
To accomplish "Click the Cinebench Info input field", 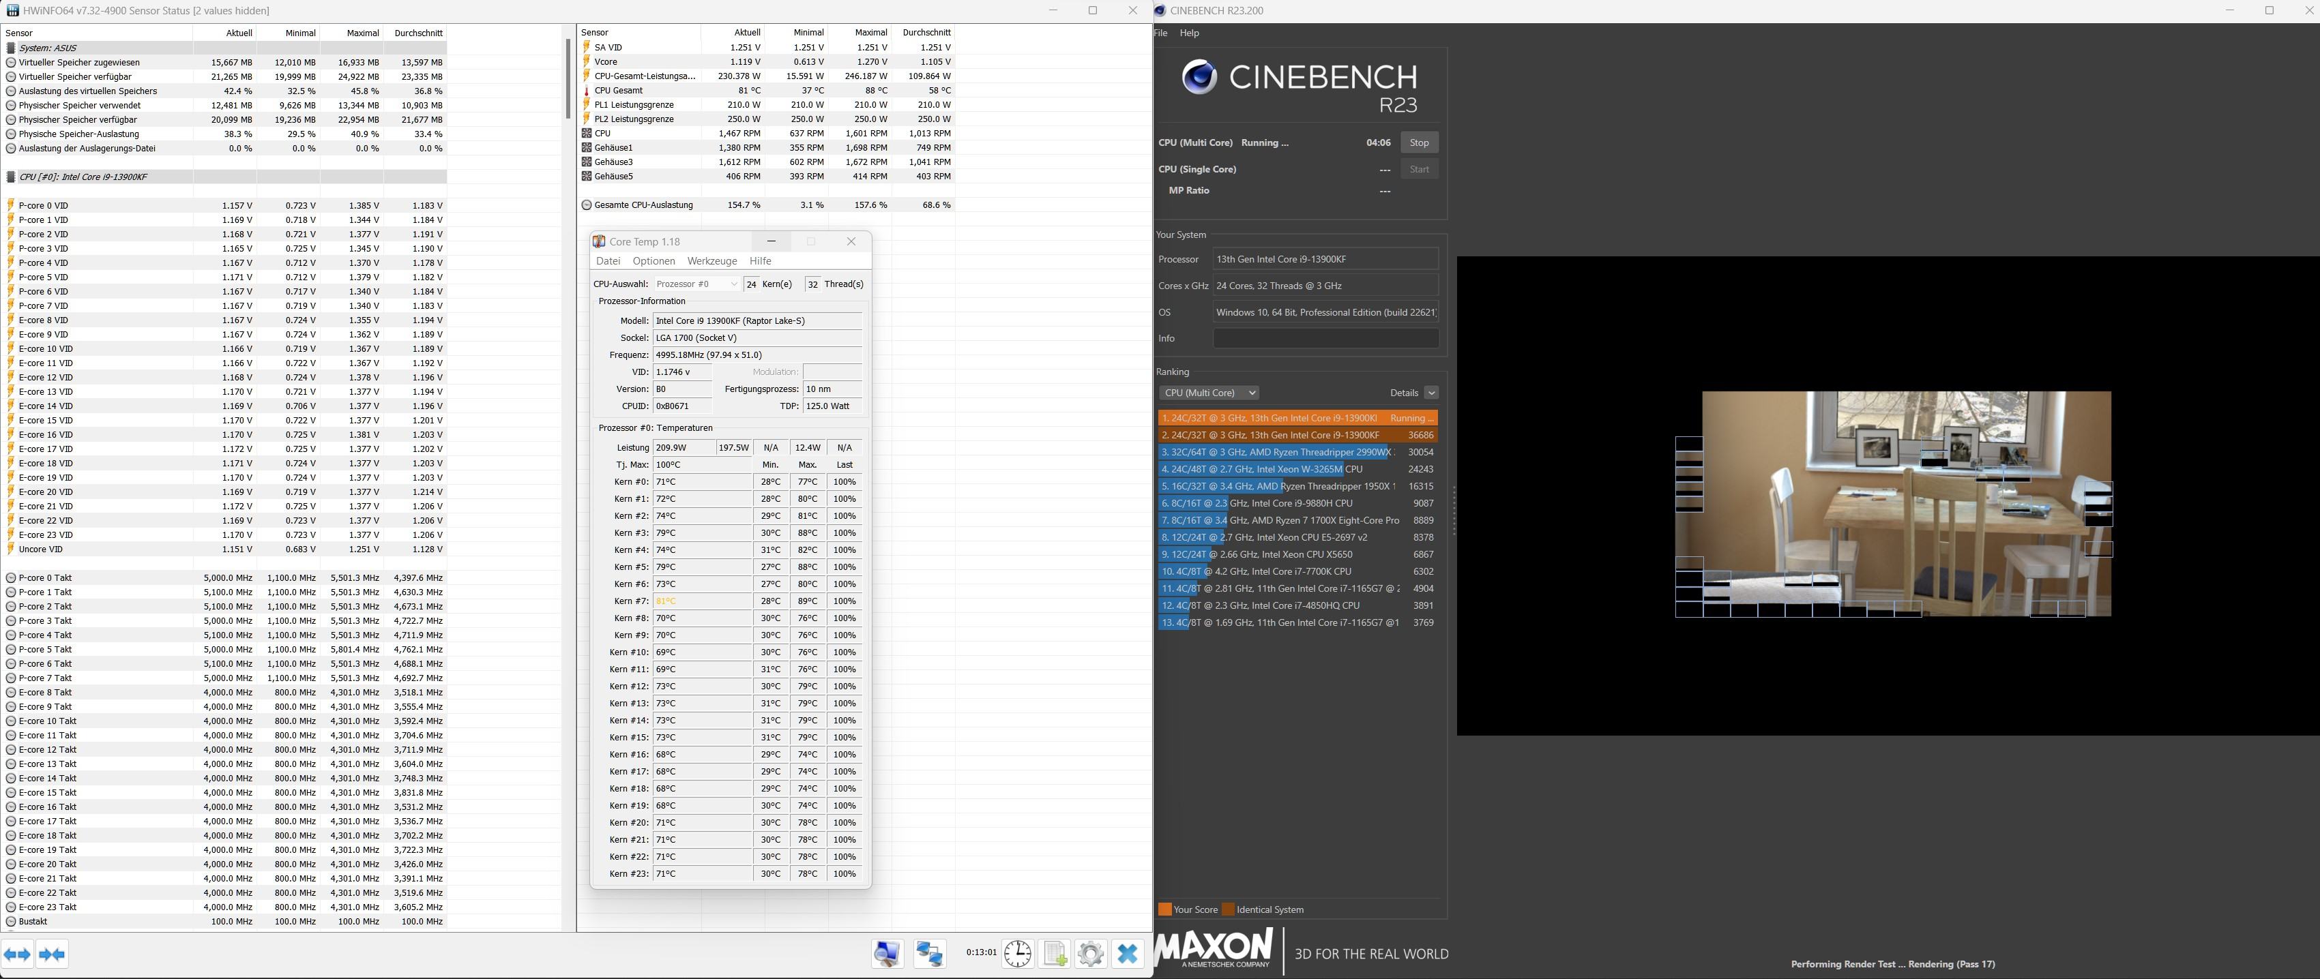I will pos(1325,338).
